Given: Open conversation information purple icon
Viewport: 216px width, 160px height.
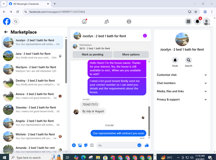Looking at the screenshot, I should coord(145,36).
